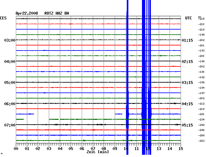Select the "03:00" local time label
This screenshot has width=206, height=157.
tap(10, 40)
